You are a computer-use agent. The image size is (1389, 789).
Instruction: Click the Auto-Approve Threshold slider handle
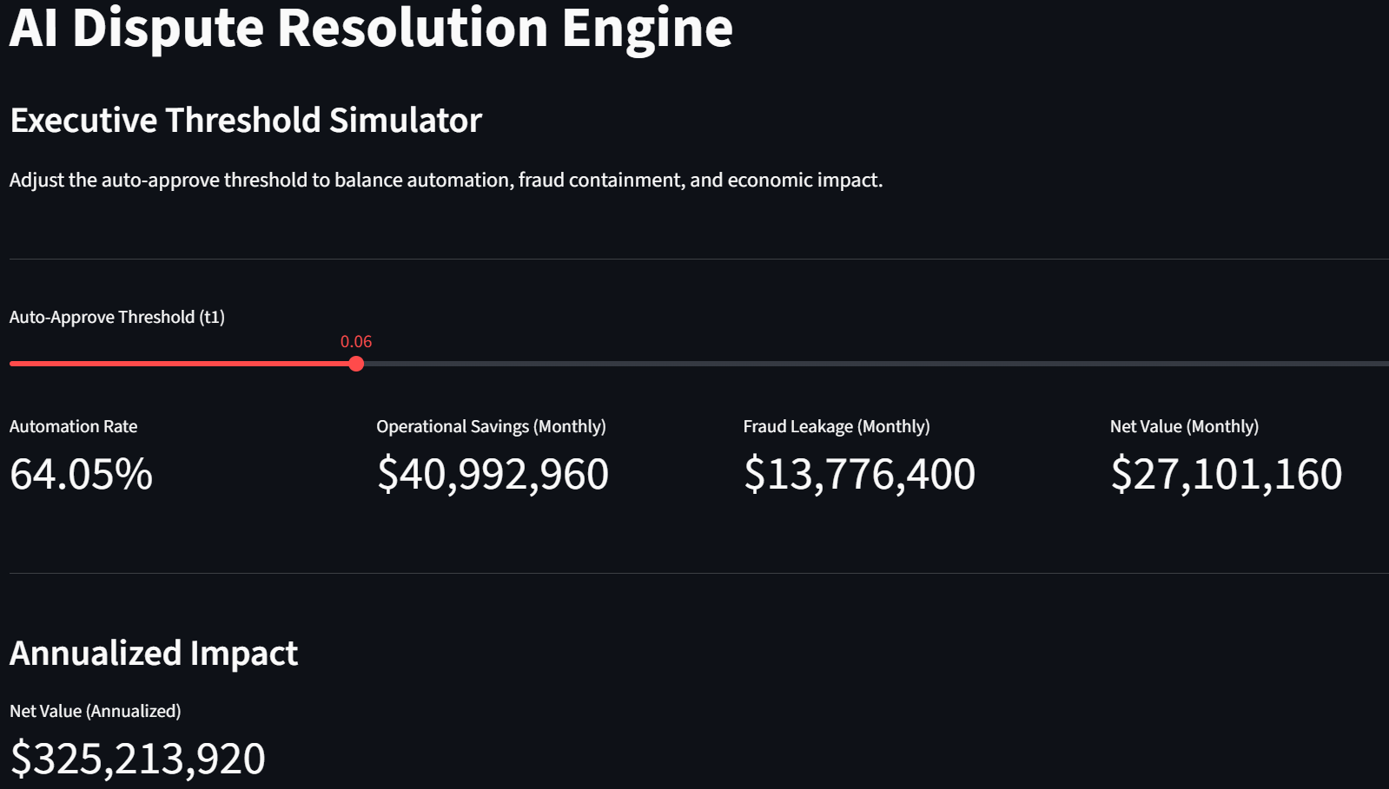tap(356, 364)
